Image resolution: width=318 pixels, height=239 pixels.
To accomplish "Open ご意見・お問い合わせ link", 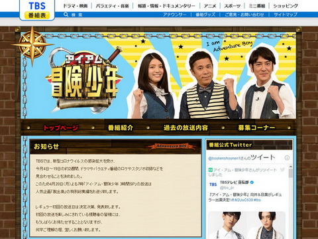I will [x=244, y=15].
